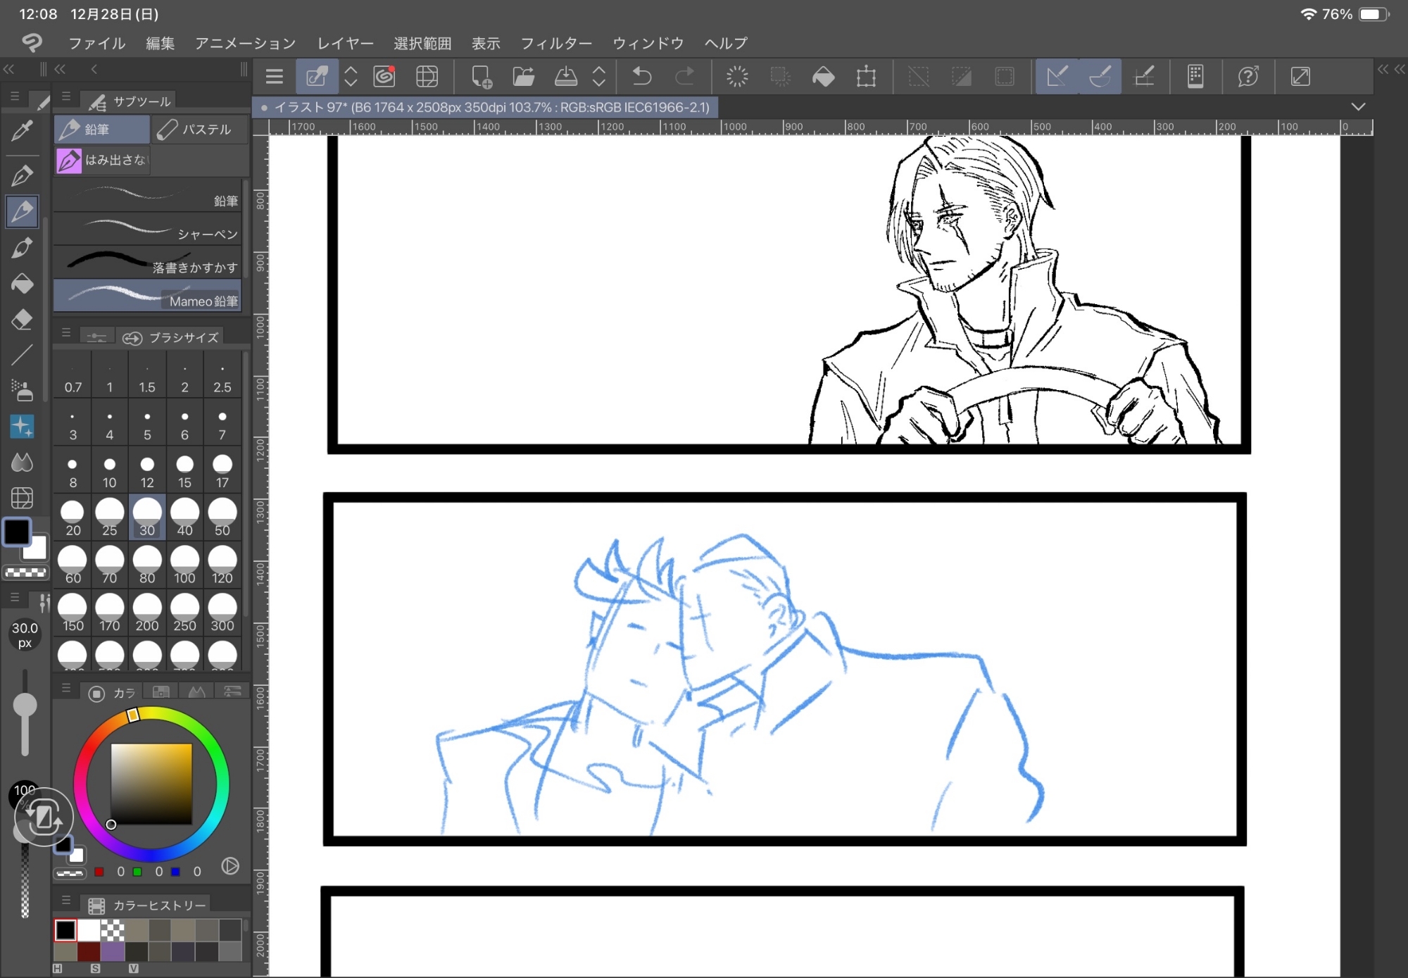
Task: Select the Eraser tool in the tool palette
Action: [x=22, y=319]
